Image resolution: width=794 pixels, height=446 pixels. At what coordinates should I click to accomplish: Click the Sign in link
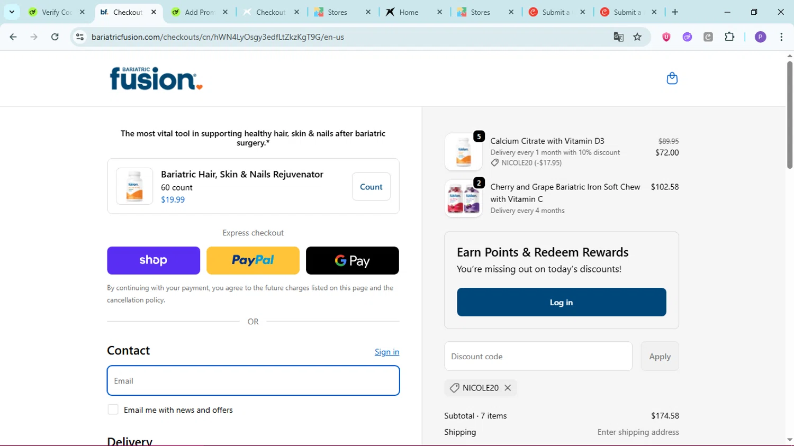pyautogui.click(x=387, y=352)
